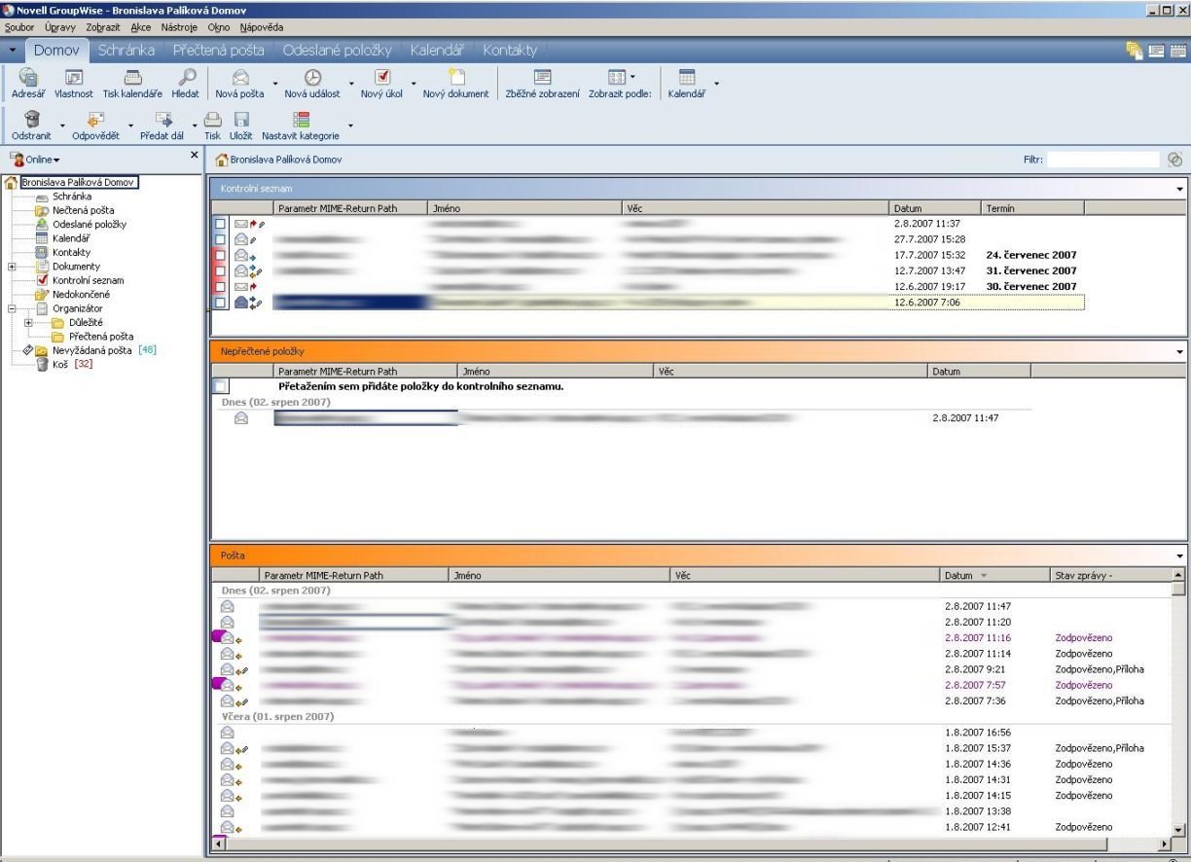Image resolution: width=1191 pixels, height=862 pixels.
Task: Click into the Filtr input field
Action: tap(1102, 160)
